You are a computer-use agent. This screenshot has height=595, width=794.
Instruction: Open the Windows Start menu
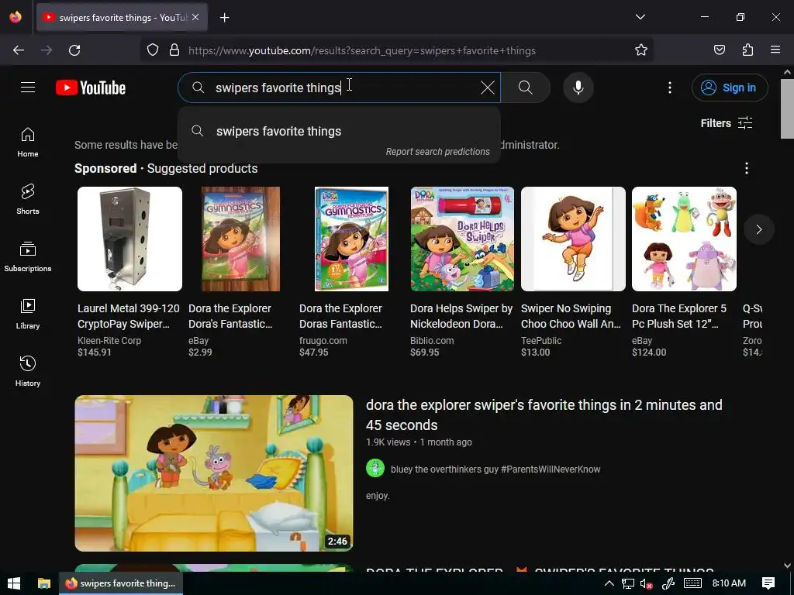tap(14, 583)
